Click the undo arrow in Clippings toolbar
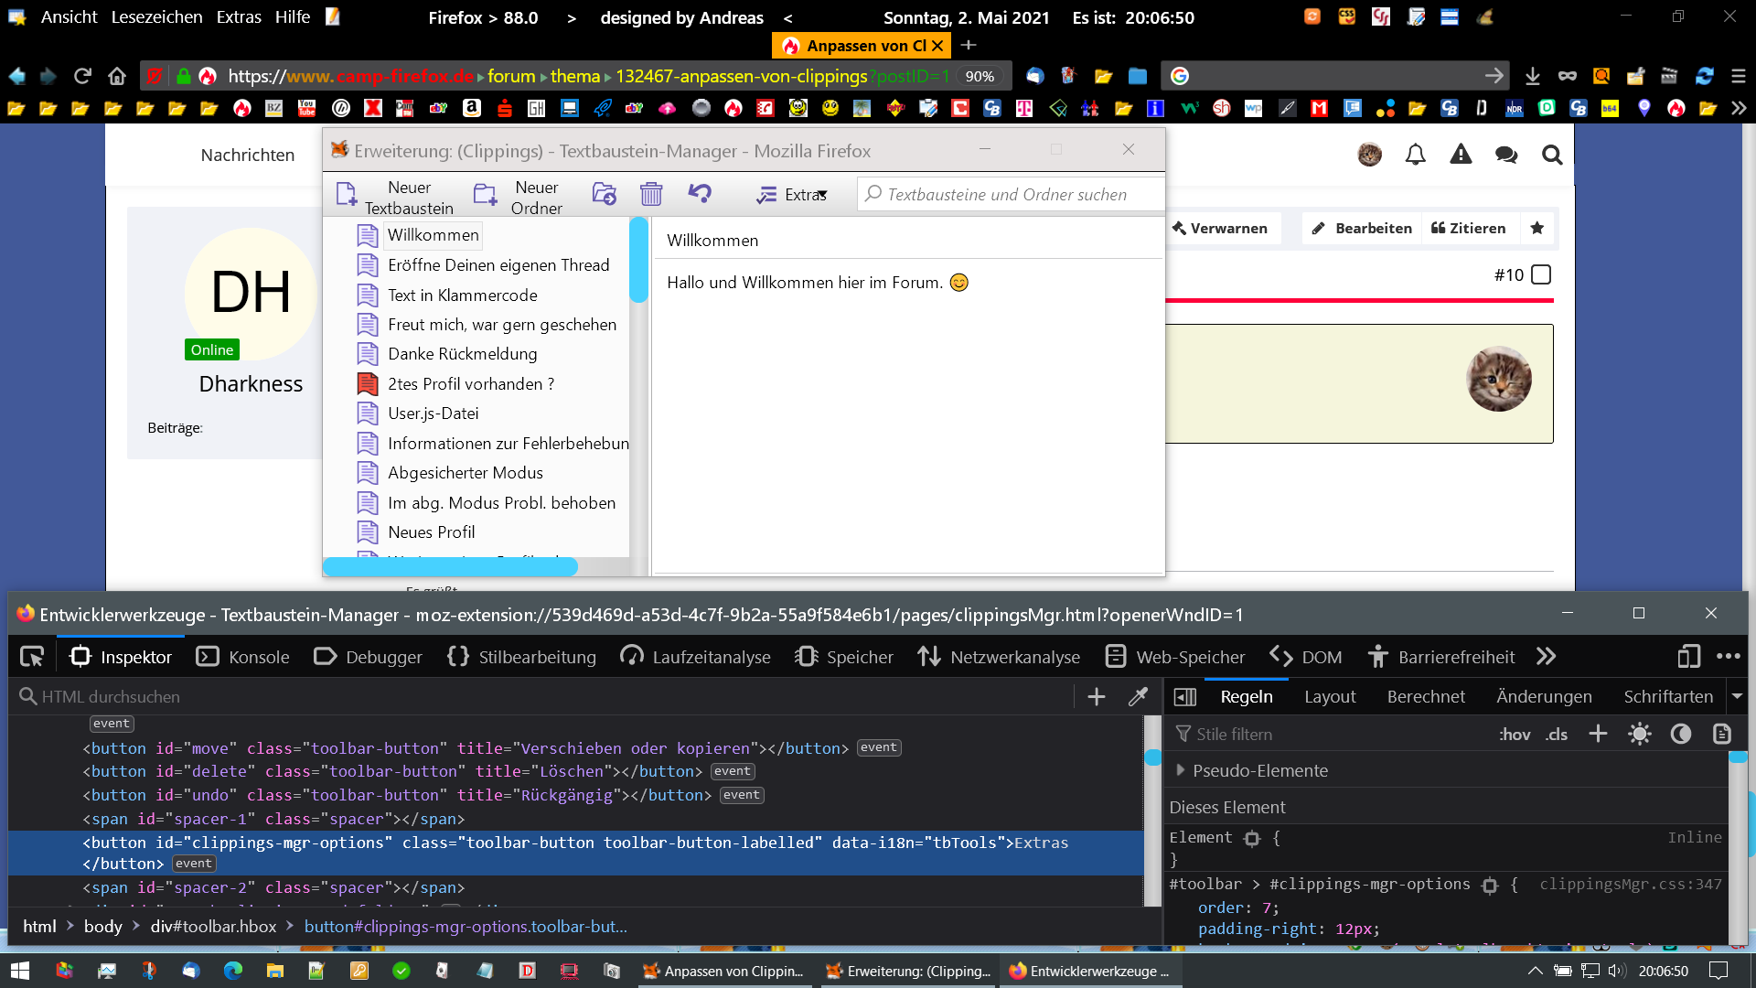Image resolution: width=1756 pixels, height=988 pixels. click(700, 193)
